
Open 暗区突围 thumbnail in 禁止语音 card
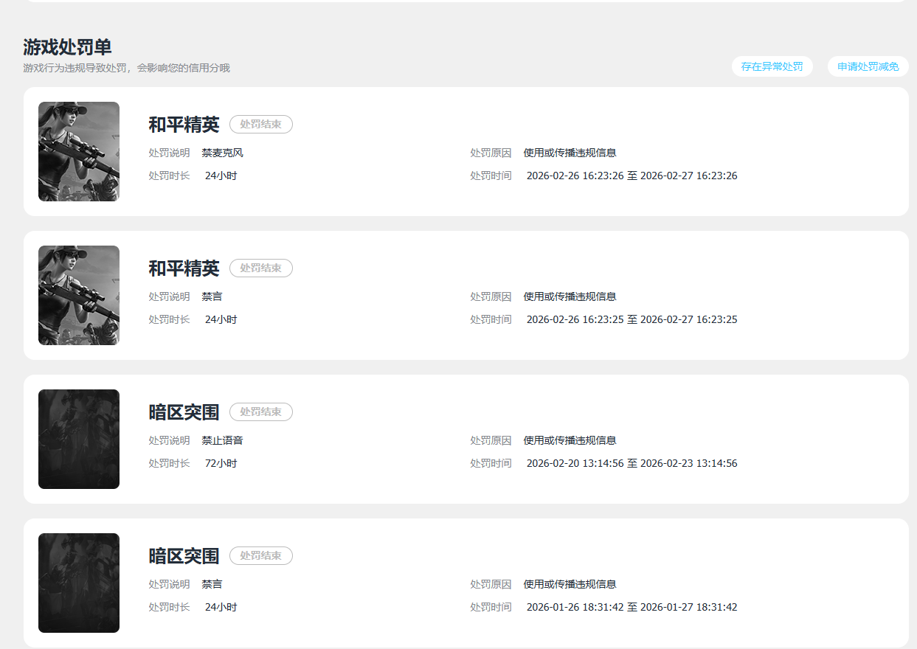click(x=79, y=439)
